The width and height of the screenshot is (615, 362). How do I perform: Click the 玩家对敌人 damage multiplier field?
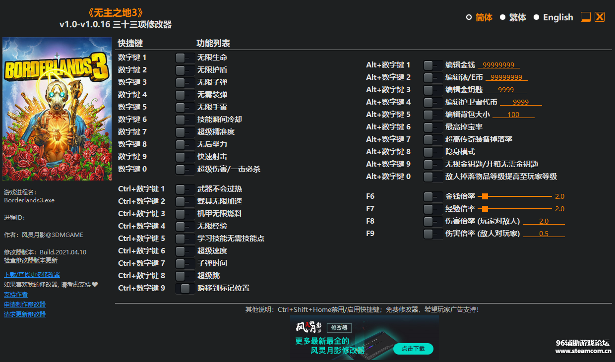[544, 221]
